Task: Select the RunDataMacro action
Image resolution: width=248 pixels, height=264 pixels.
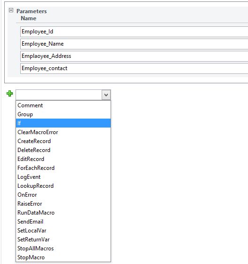Action: (x=64, y=213)
